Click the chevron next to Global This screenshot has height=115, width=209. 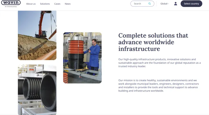pos(168,4)
